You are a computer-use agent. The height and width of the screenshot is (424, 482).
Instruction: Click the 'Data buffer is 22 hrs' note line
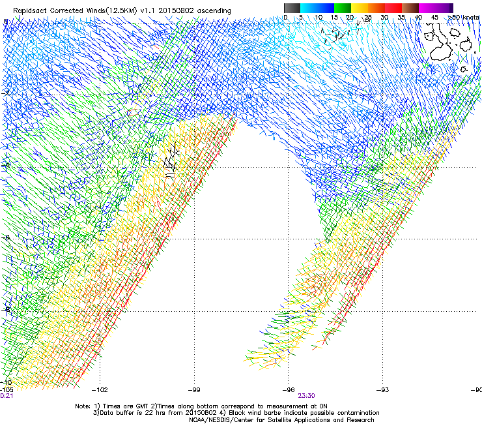coord(236,413)
